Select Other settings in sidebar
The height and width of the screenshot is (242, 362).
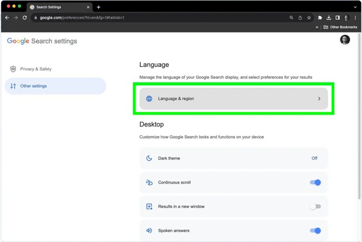coord(33,86)
